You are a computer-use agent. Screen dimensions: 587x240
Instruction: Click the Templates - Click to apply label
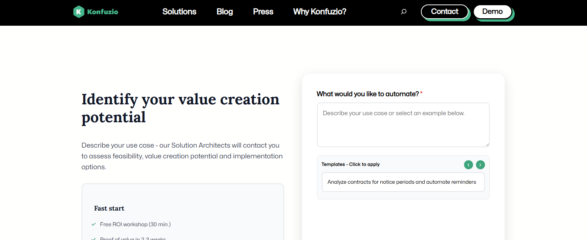click(x=350, y=164)
